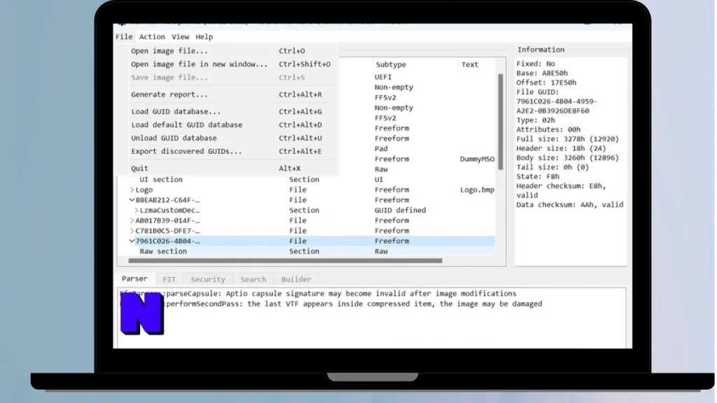The height and width of the screenshot is (403, 717).
Task: Collapse the 88EAB212-C64F node
Action: pos(132,200)
